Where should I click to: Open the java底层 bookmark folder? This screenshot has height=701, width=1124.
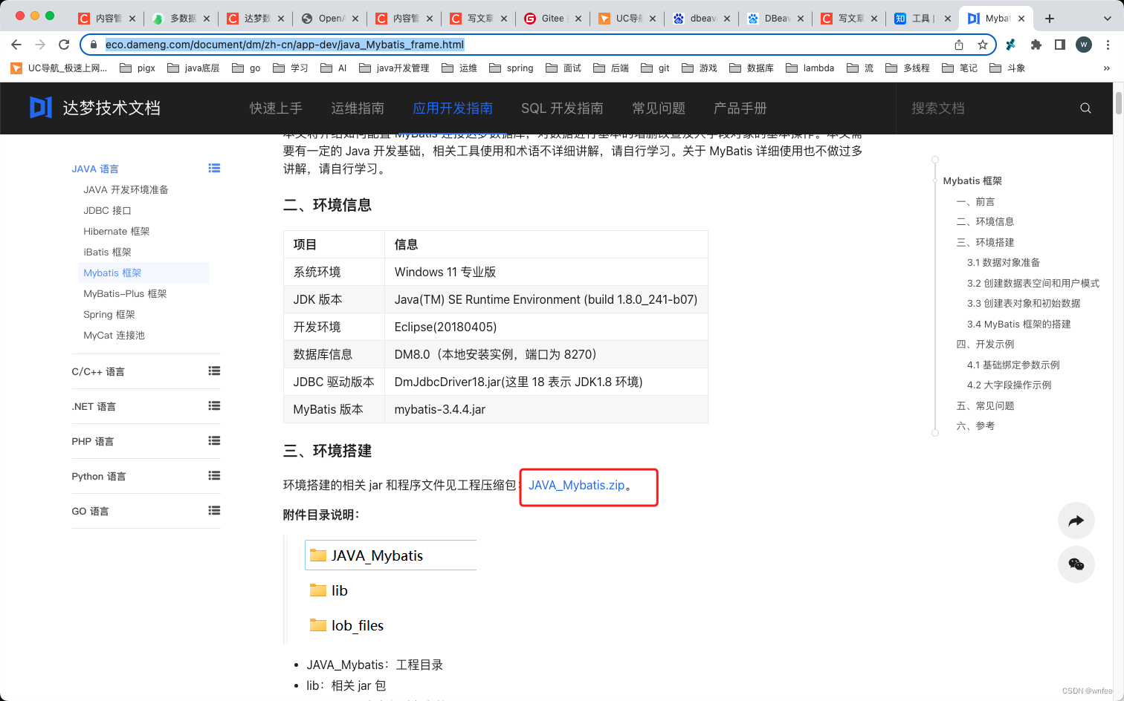[x=193, y=68]
